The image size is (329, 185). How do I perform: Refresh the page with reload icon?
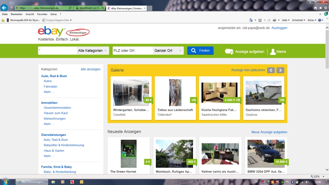click(x=102, y=8)
